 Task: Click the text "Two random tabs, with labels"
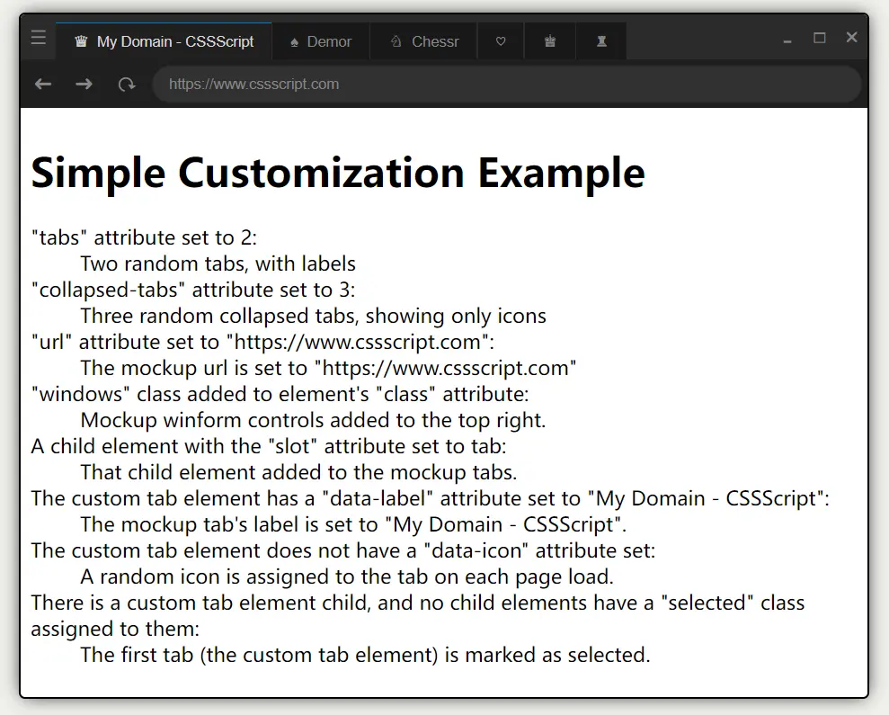click(218, 264)
